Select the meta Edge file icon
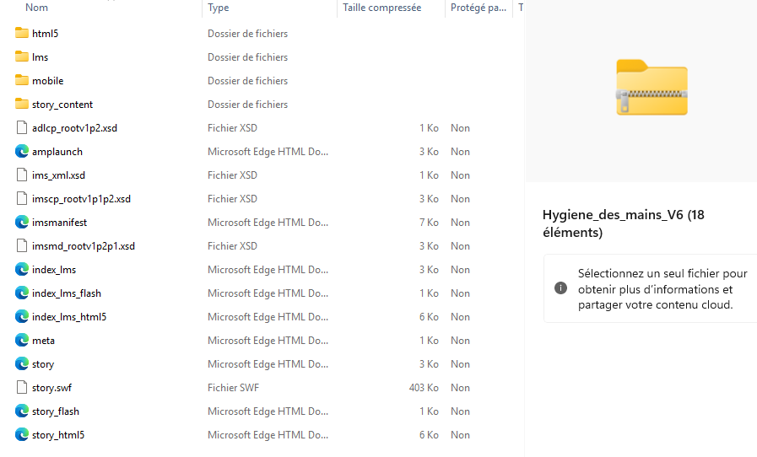Viewport: 757px width, 457px height. tap(22, 341)
